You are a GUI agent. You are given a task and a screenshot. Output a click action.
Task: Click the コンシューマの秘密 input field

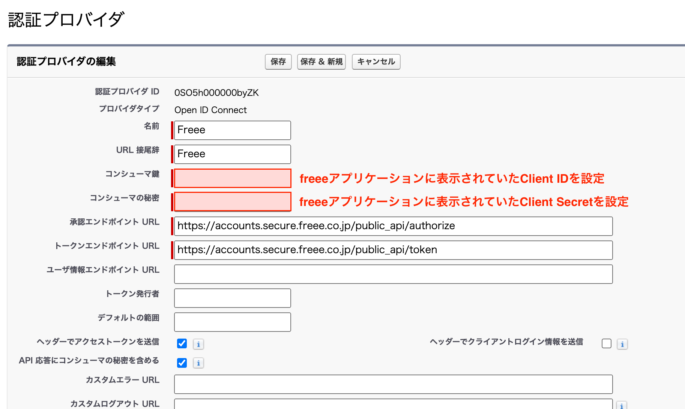click(x=233, y=202)
